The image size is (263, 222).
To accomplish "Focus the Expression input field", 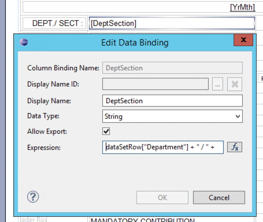I will (163, 147).
